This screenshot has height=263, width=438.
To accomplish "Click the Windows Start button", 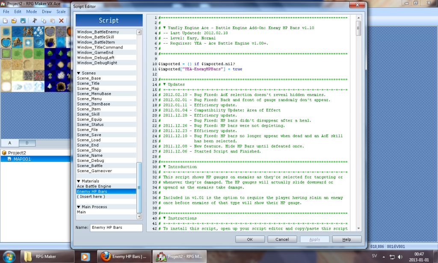I will point(9,256).
